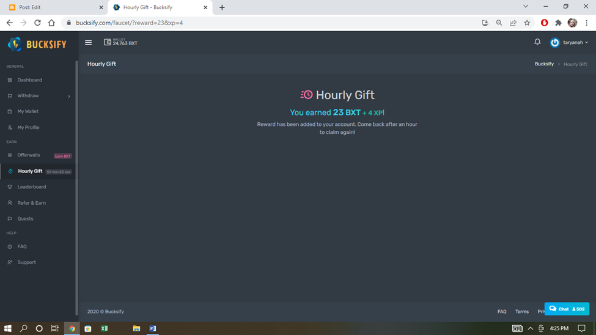Image resolution: width=596 pixels, height=335 pixels.
Task: Toggle the hamburger sidebar menu
Action: pyautogui.click(x=88, y=43)
